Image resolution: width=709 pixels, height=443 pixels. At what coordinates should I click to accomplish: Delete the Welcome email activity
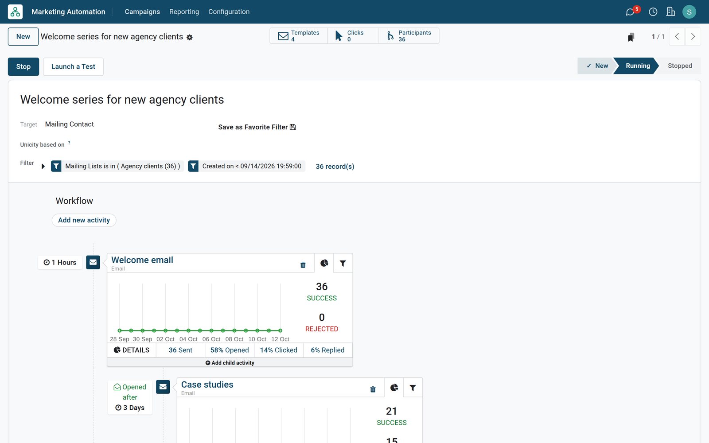(303, 264)
